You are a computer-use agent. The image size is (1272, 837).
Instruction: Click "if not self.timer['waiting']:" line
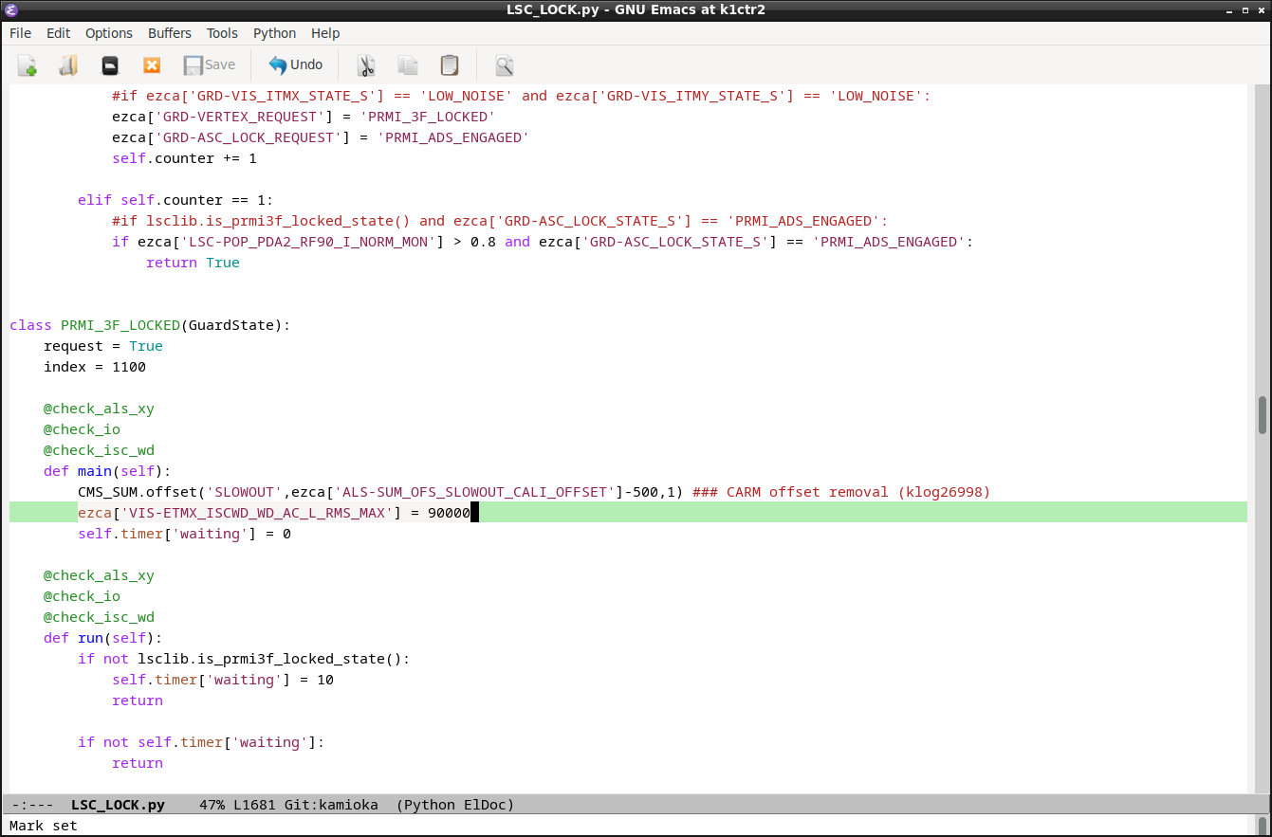(x=201, y=742)
